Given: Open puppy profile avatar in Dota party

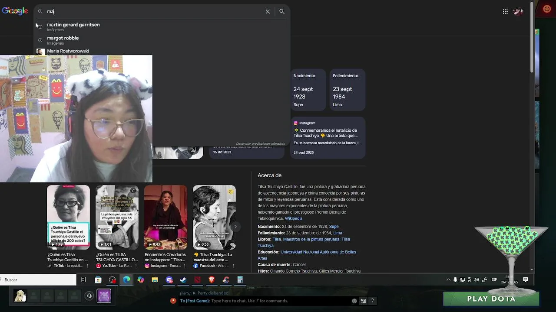Looking at the screenshot, I should click(20, 296).
